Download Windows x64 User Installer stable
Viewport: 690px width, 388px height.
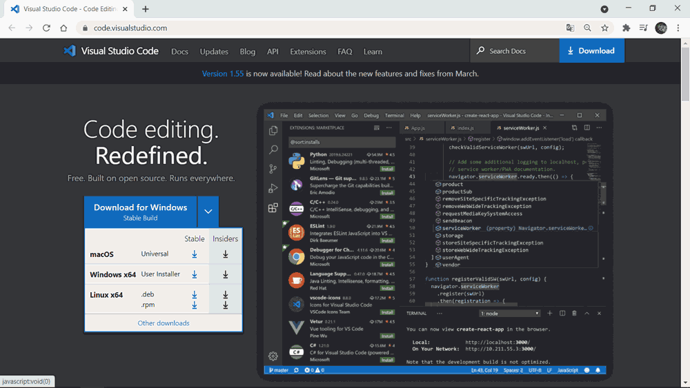click(x=195, y=274)
